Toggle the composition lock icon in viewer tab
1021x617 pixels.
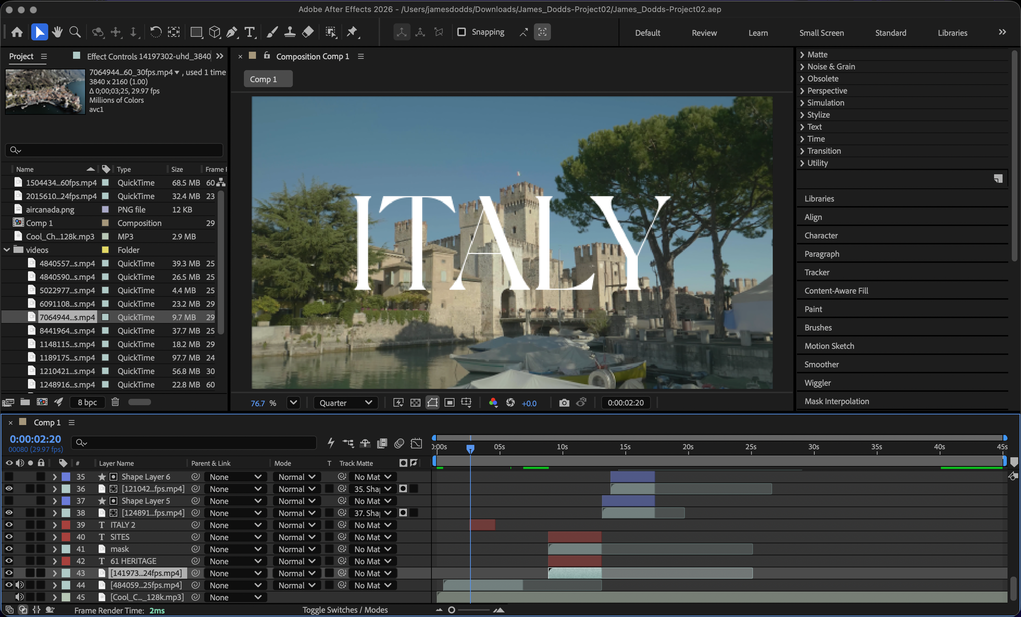267,56
